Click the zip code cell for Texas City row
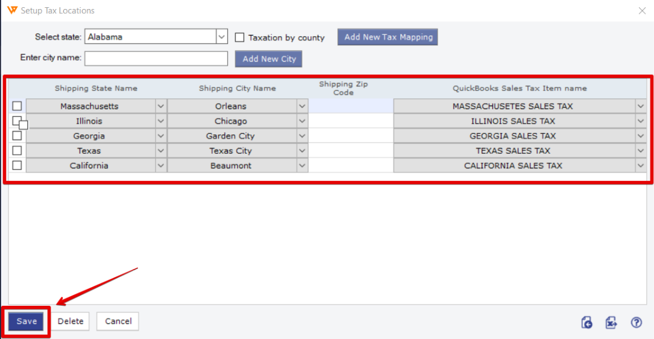Viewport: 654px width, 339px height. (351, 151)
